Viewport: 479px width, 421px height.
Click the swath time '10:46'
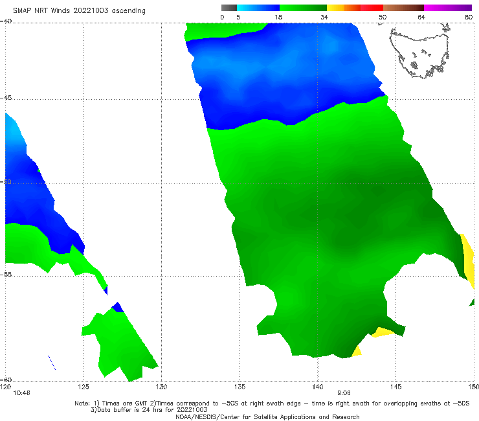[21, 393]
